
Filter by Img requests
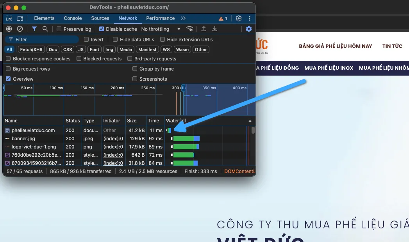tap(109, 49)
